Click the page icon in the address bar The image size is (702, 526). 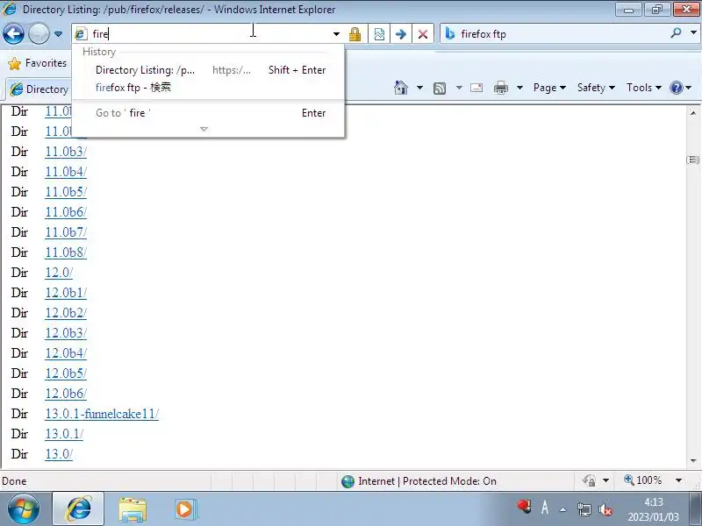point(81,33)
